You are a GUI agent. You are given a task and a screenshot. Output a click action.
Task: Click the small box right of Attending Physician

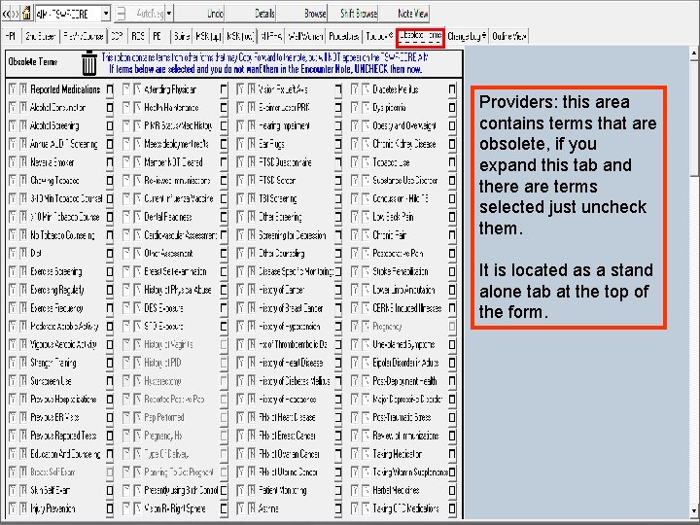point(224,89)
